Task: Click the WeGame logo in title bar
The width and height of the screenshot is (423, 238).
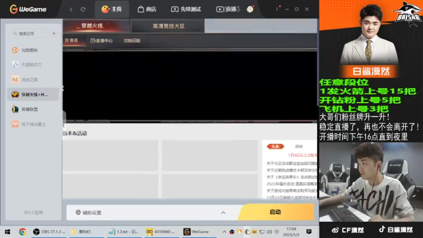Action: 28,9
